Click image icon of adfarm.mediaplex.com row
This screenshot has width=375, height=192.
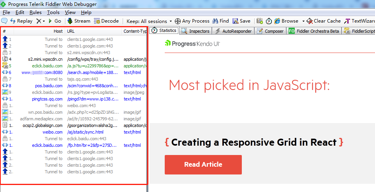pos(5,119)
